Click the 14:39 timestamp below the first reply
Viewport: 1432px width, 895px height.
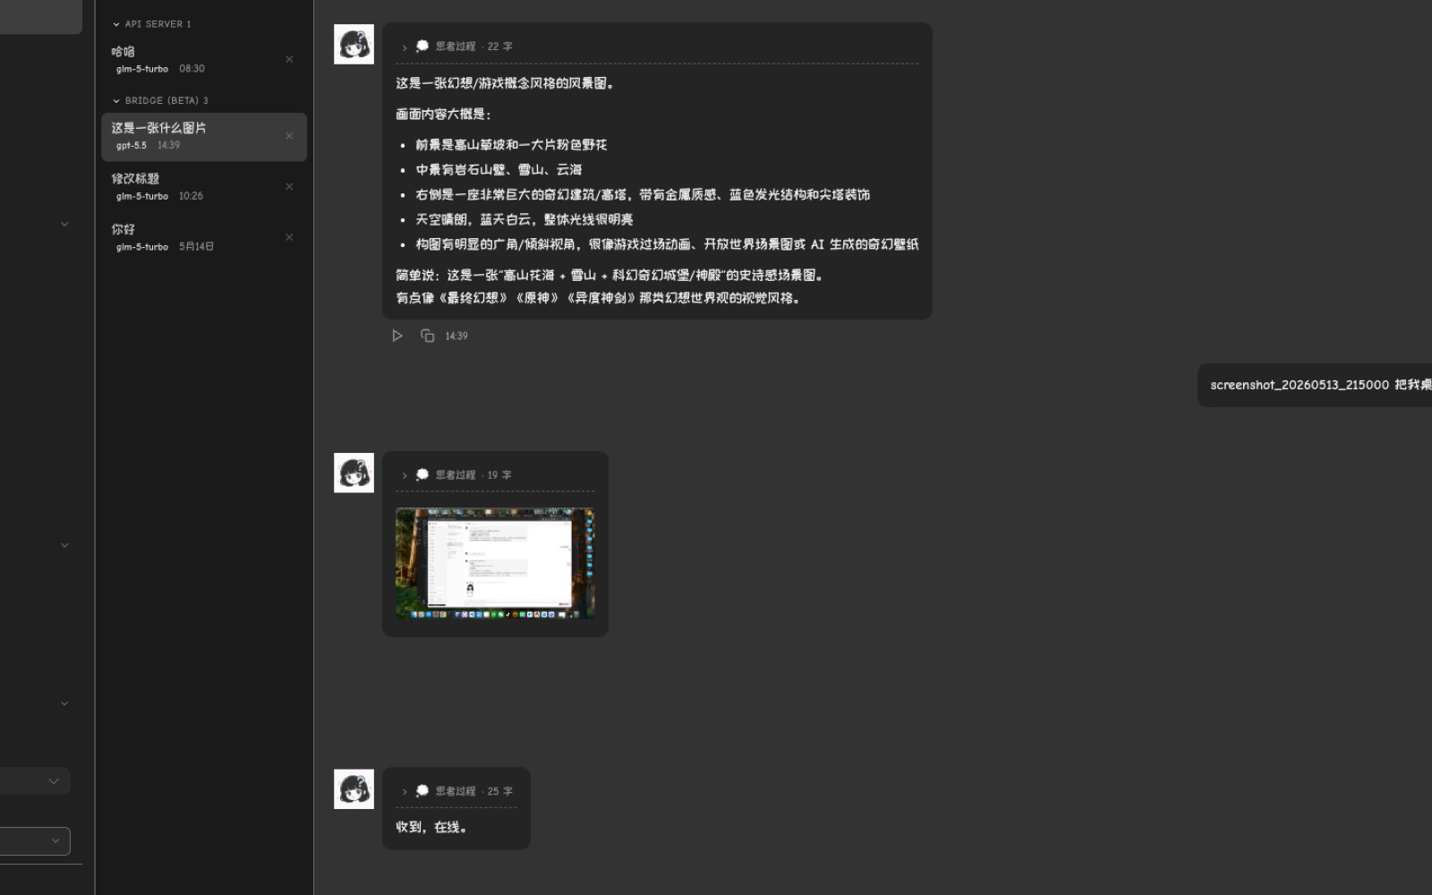click(456, 336)
